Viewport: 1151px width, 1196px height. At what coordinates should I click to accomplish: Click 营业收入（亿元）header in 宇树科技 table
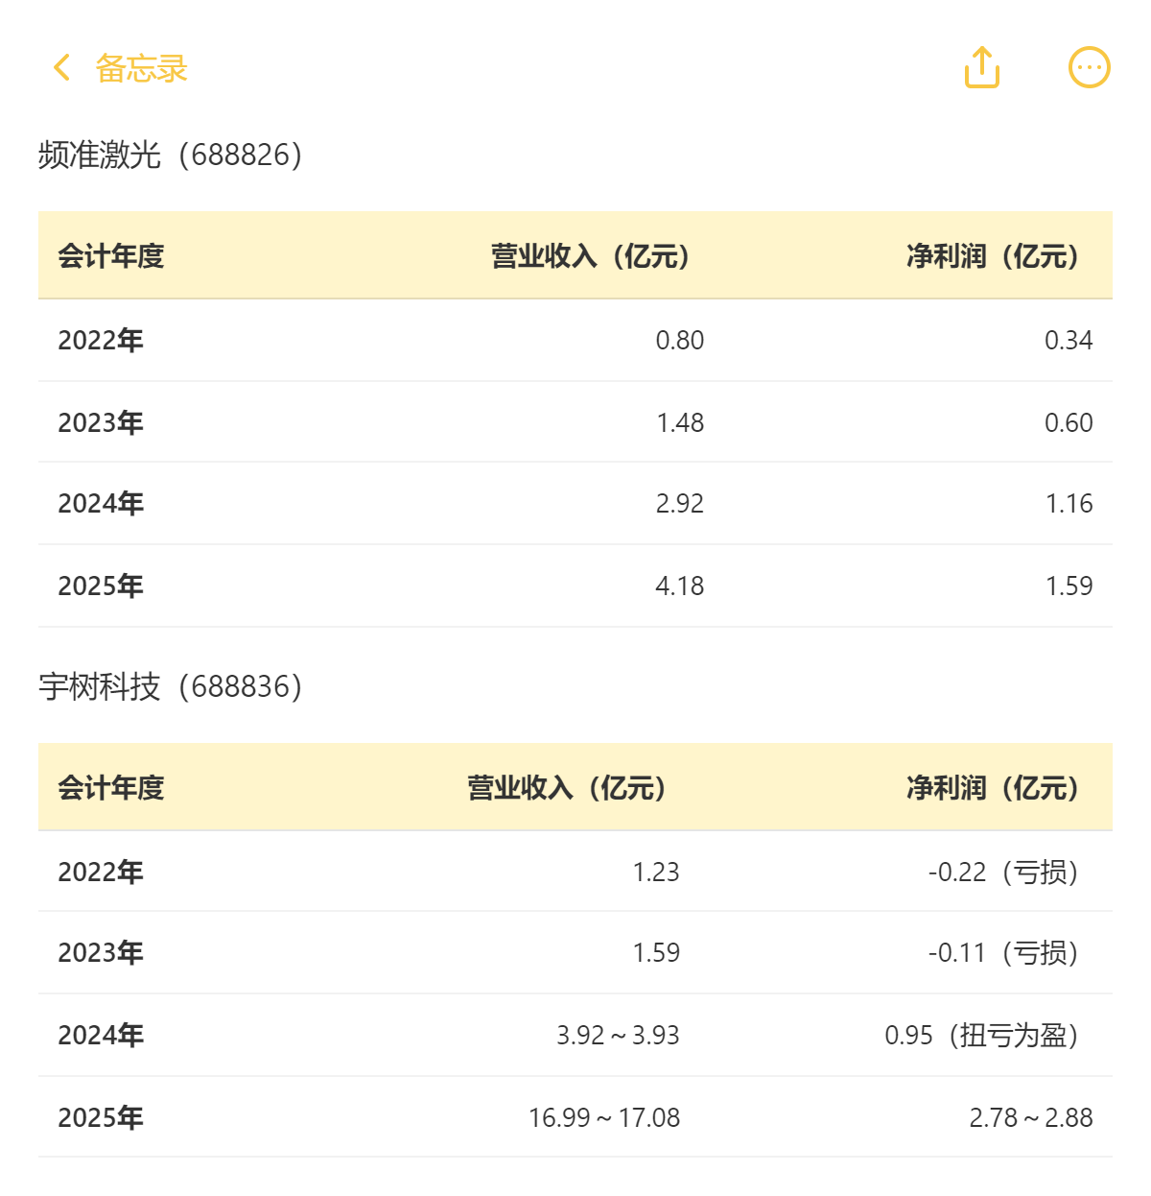pos(567,788)
